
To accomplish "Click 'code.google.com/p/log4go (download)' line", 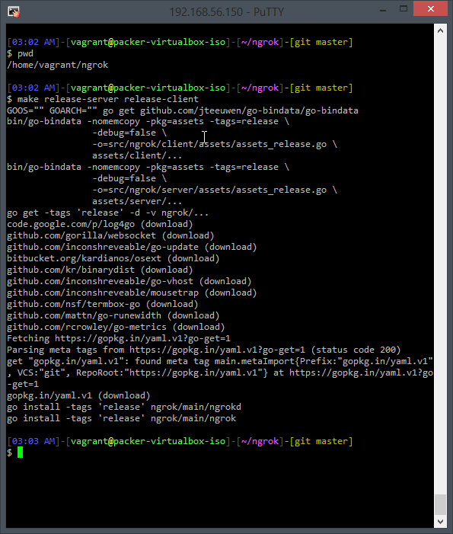I will tap(100, 224).
